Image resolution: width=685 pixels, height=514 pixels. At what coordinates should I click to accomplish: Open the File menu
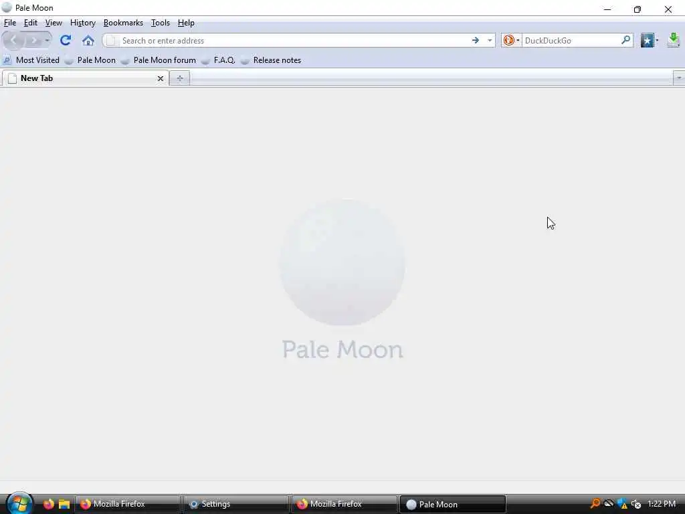point(10,23)
